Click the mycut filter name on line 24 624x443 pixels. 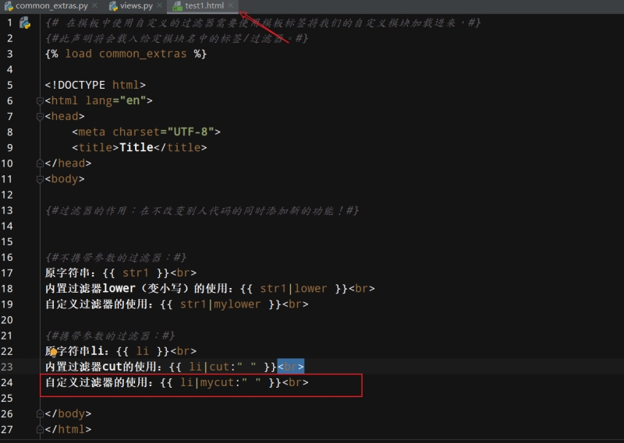tap(224, 383)
